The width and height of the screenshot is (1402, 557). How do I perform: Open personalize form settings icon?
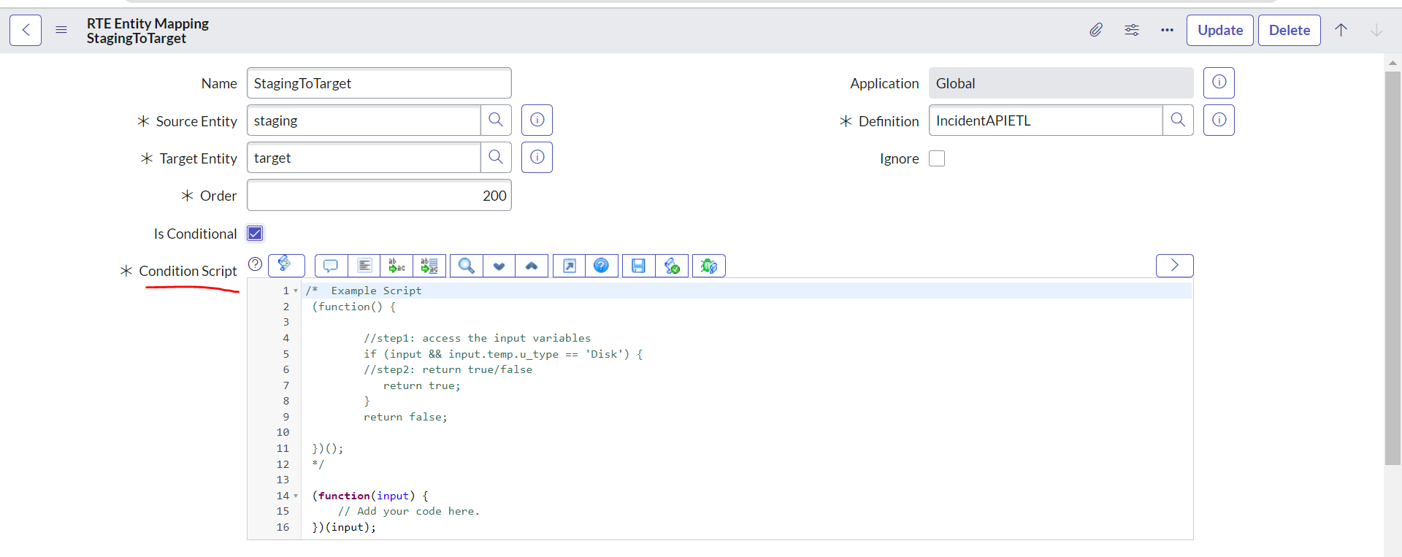[x=1132, y=30]
